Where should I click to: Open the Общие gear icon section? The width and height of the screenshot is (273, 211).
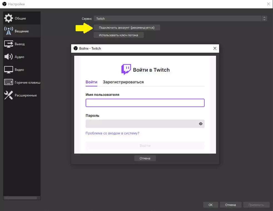click(9, 18)
